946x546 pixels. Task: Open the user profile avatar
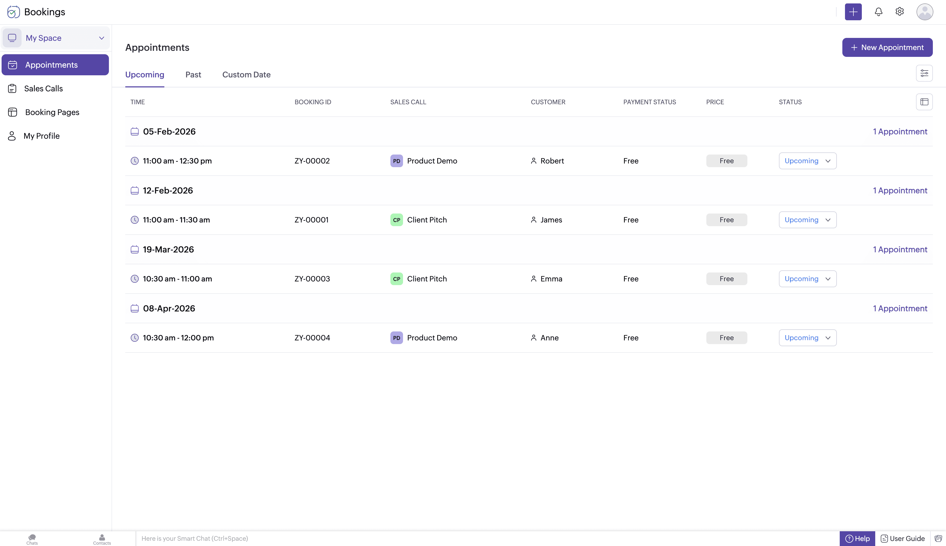pos(924,12)
